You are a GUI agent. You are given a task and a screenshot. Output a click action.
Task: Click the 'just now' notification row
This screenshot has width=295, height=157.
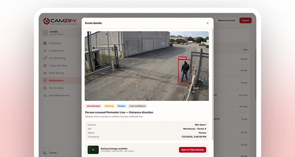coord(232,95)
